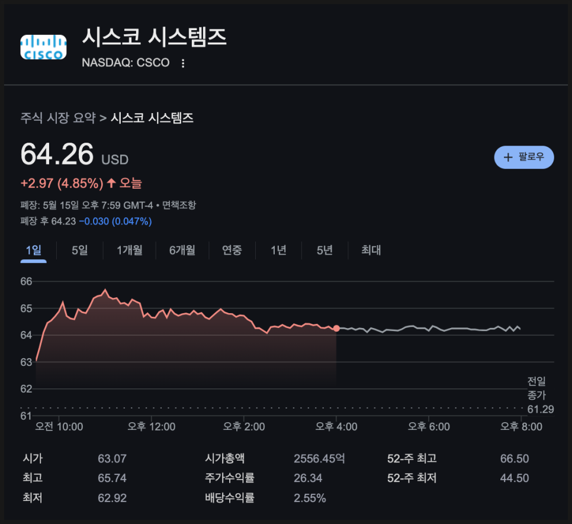This screenshot has height=524, width=572.
Task: Click the 시스코 시스템즈 main title
Action: (155, 37)
